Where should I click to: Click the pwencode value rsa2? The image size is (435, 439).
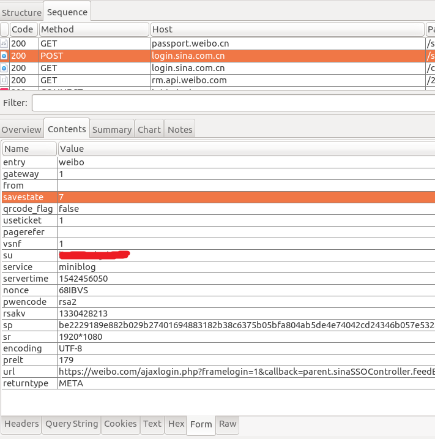pyautogui.click(x=67, y=302)
